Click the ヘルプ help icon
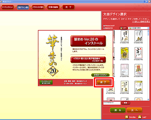The width and height of the screenshot is (151, 120). coord(139,117)
